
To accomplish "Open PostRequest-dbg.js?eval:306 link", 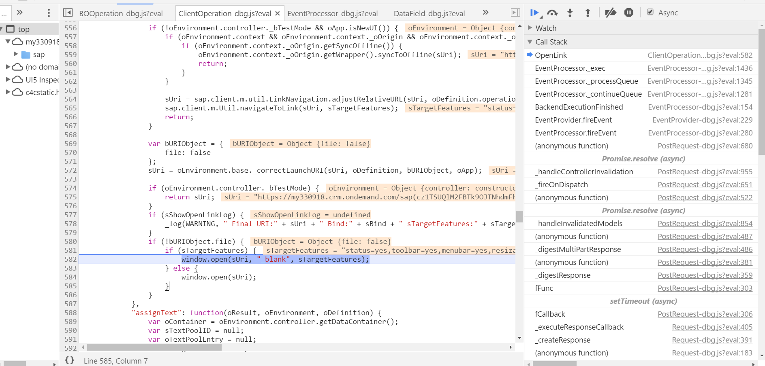I will (x=705, y=314).
